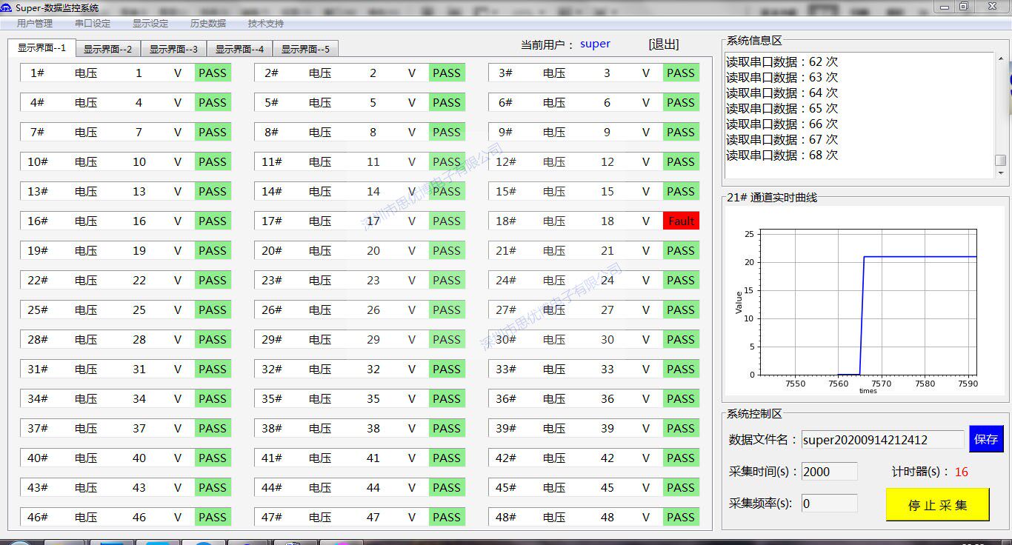This screenshot has width=1012, height=545.
Task: Switch to the 显示界面--4 tab
Action: 239,49
